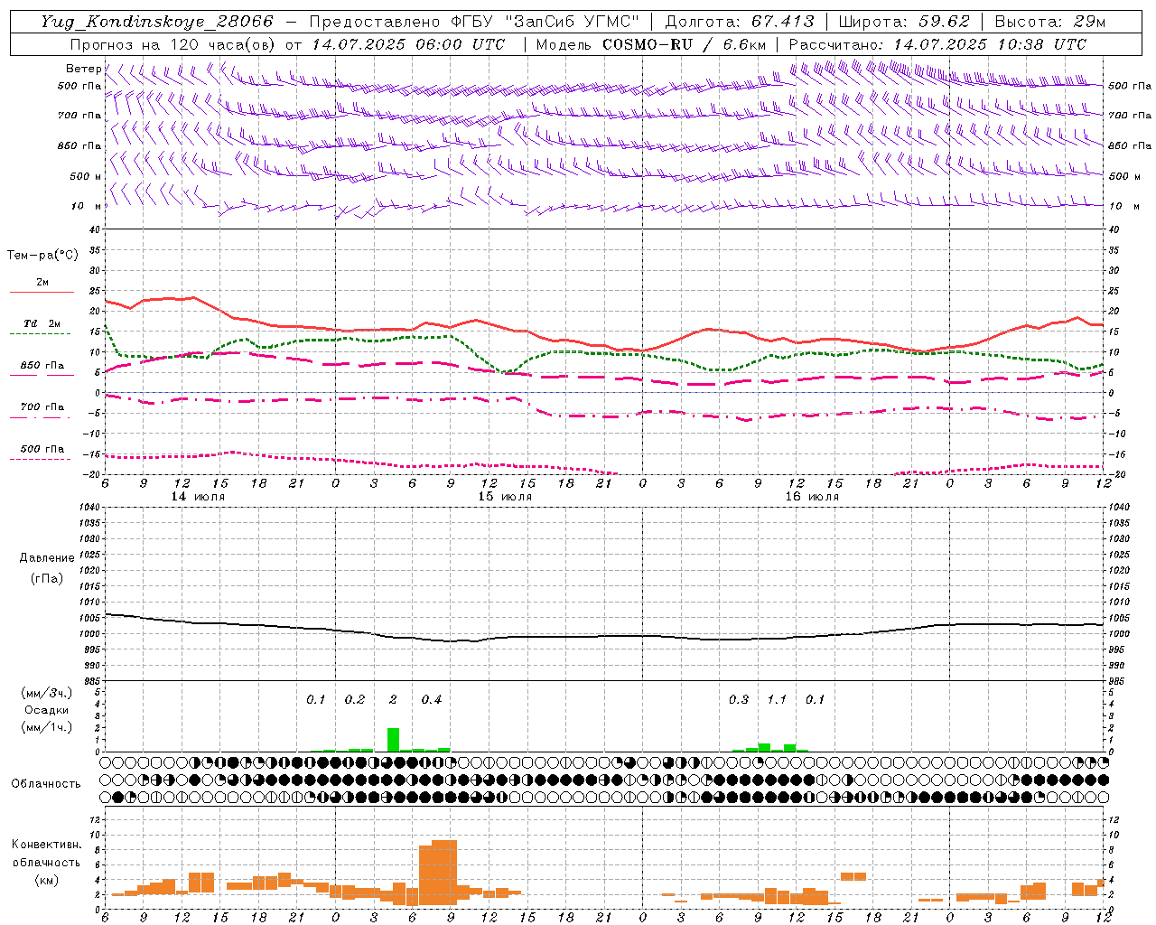Click the Облачность cloud cover label

point(46,783)
